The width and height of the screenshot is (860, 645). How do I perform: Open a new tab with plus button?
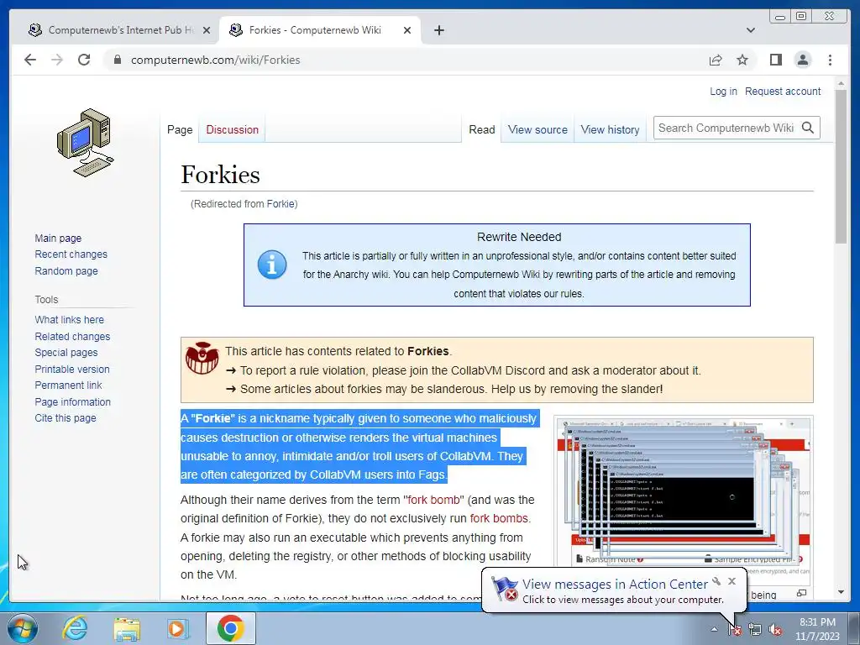coord(438,30)
